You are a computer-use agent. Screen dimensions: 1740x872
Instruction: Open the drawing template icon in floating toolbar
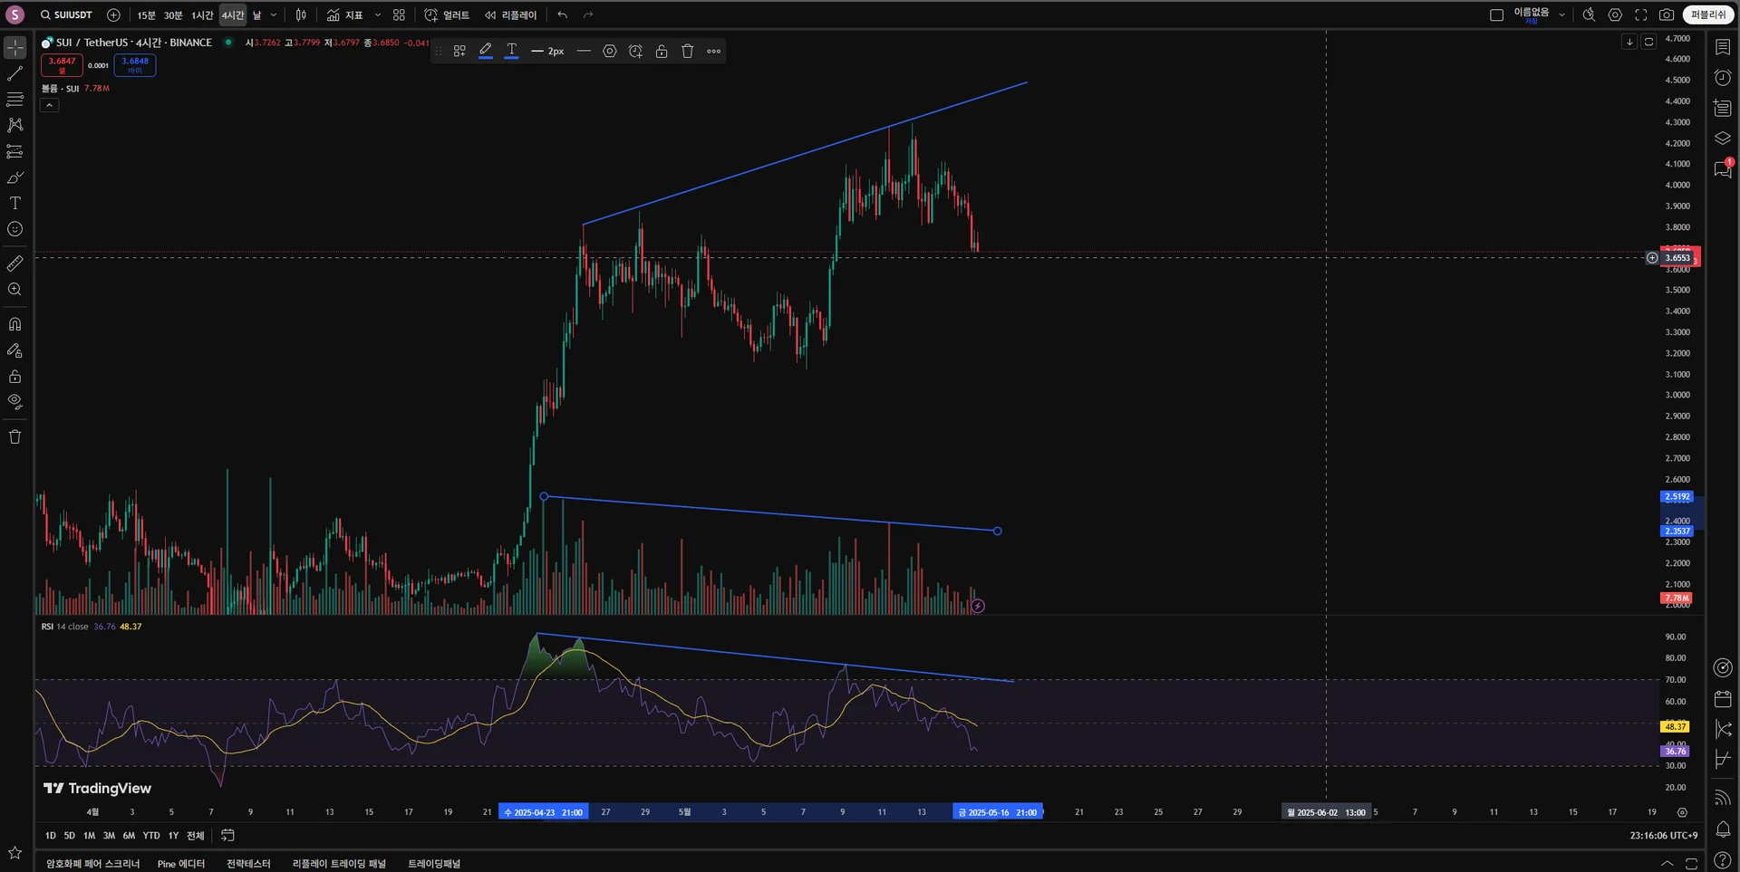click(459, 52)
